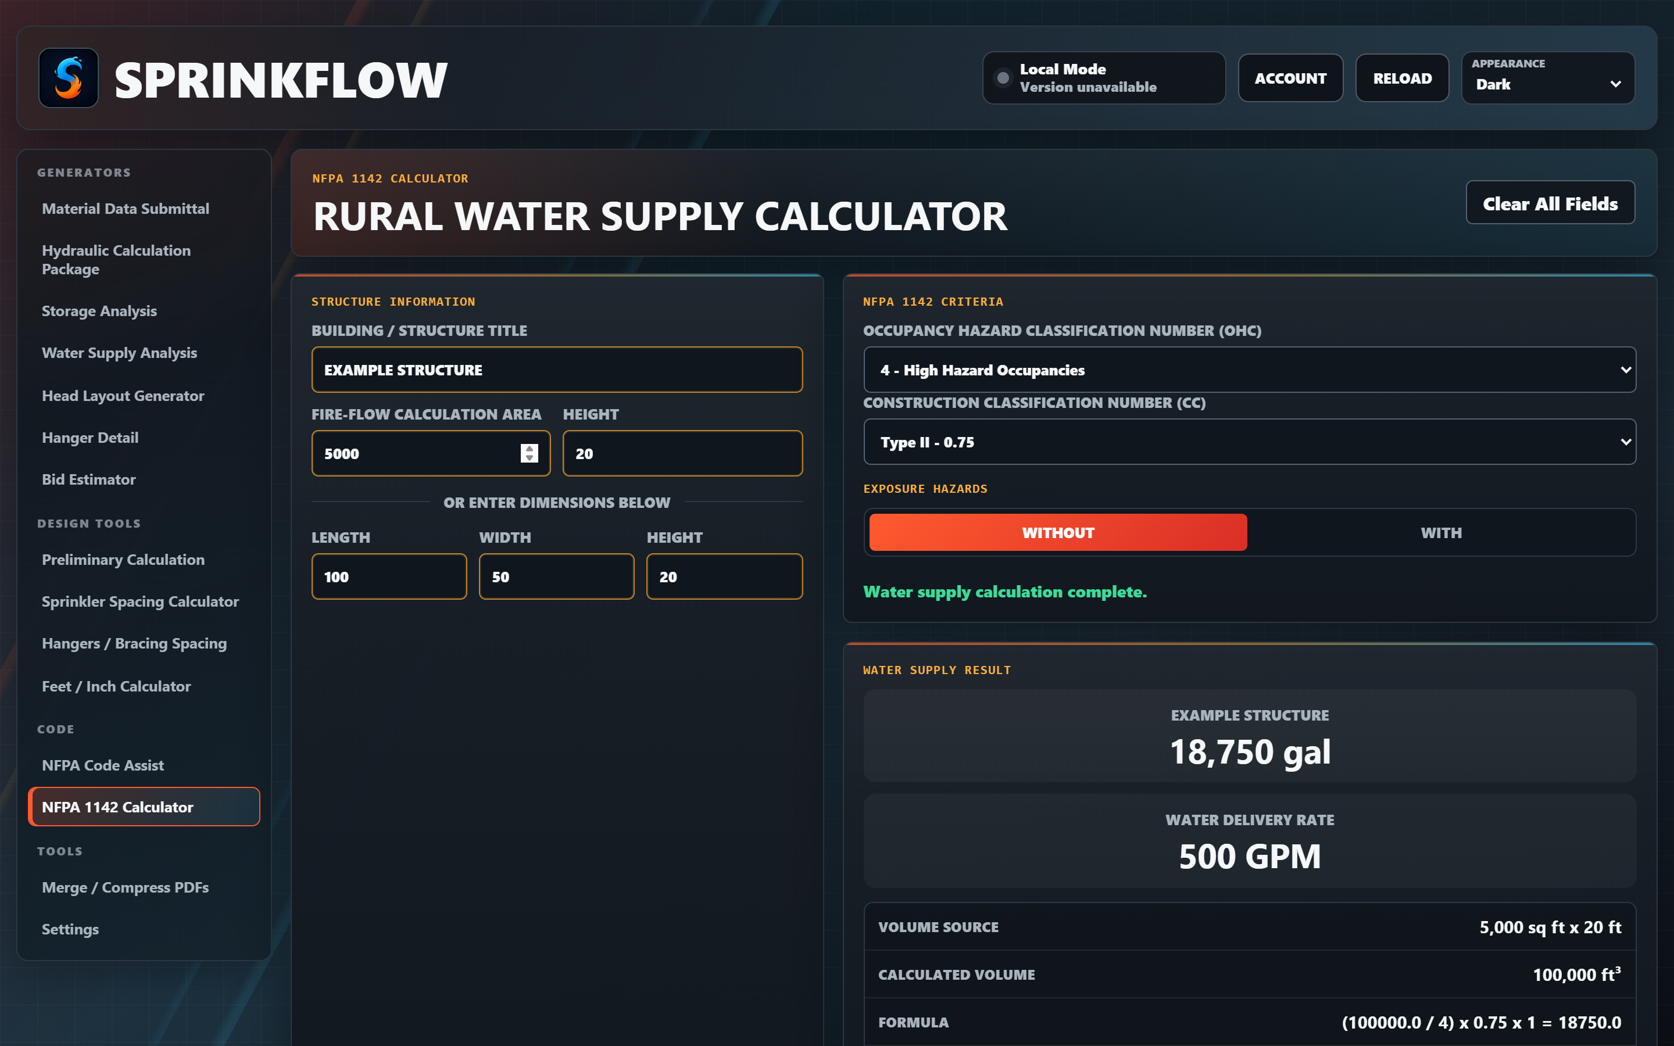Click the Local Mode version status

pos(1088,87)
